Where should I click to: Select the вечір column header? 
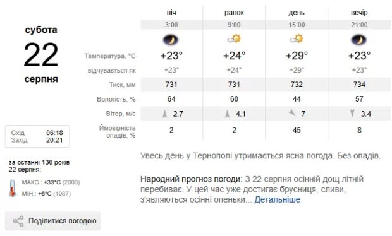359,13
